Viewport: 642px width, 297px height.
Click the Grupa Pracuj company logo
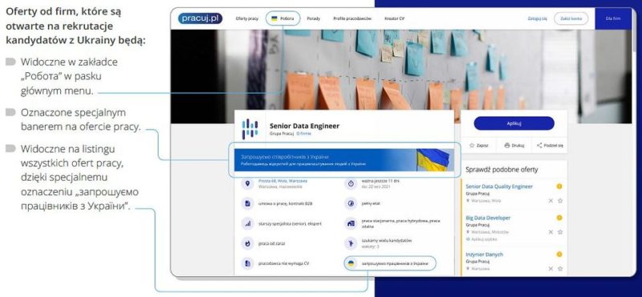pos(250,128)
